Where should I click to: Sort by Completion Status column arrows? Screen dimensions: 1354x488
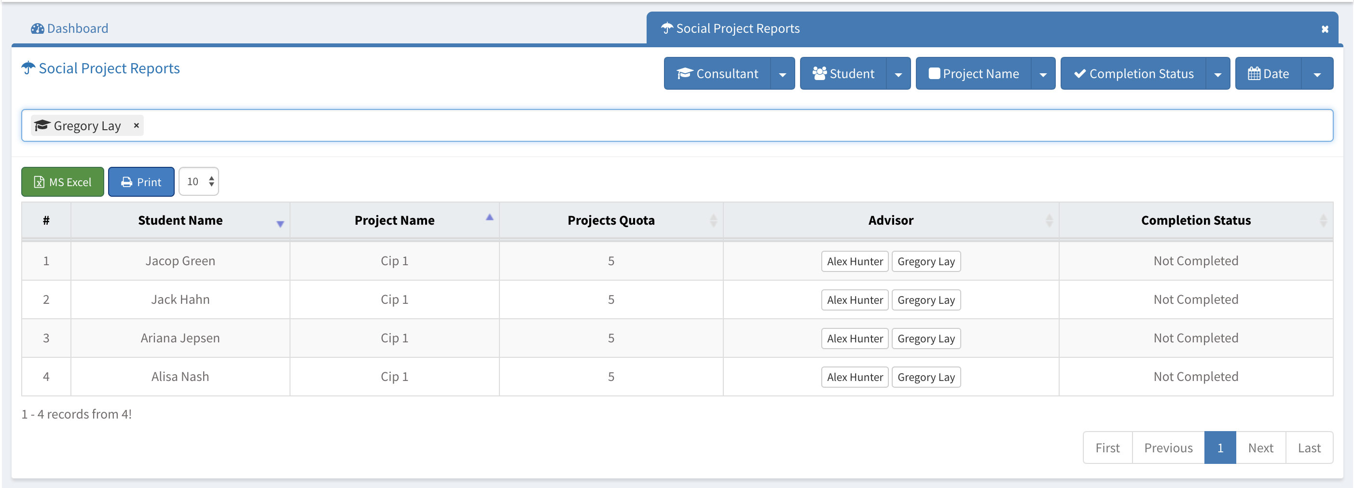click(x=1323, y=221)
